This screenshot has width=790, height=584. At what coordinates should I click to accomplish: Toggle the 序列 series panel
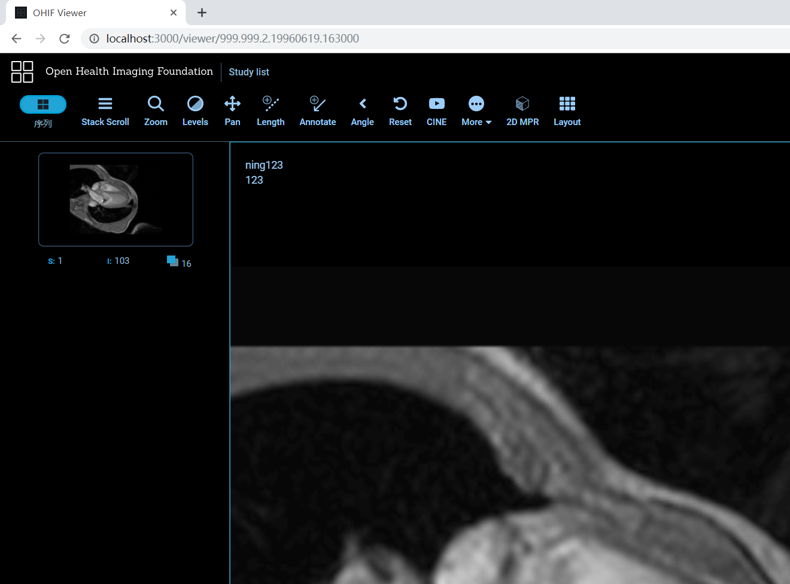click(x=42, y=111)
